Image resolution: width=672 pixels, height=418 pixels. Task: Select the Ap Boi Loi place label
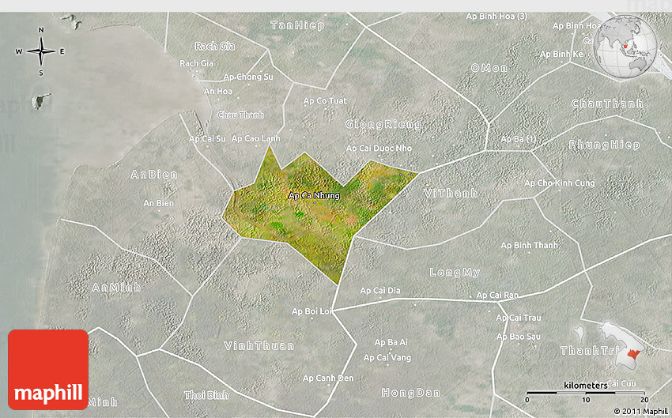[x=314, y=311]
